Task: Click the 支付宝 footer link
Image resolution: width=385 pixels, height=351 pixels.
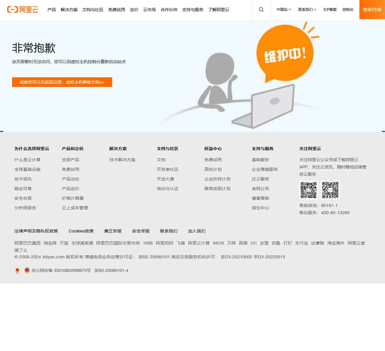Action: (x=301, y=243)
